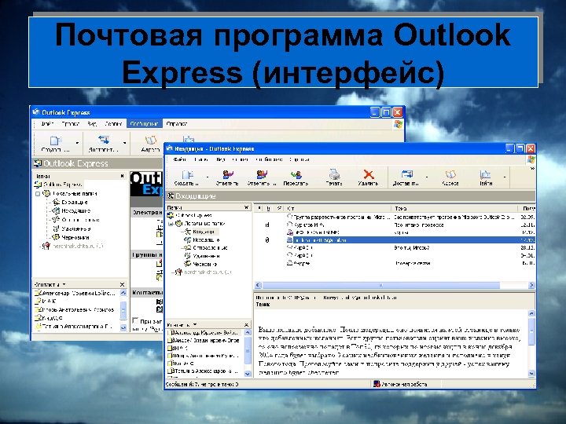Image resolution: width=566 pixels, height=424 pixels.
Task: Click Ответить всем (Reply All) toolbar icon
Action: pos(262,175)
